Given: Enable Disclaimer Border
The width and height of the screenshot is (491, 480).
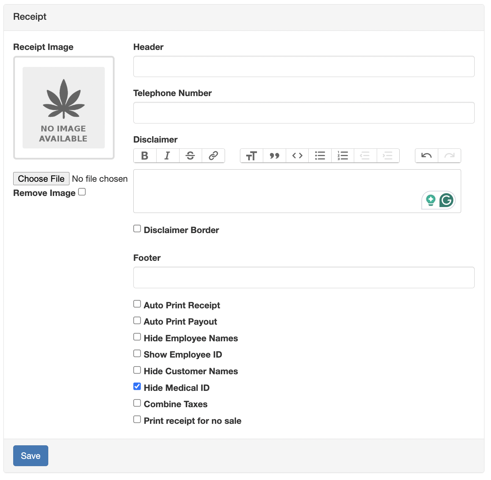Looking at the screenshot, I should coord(137,229).
